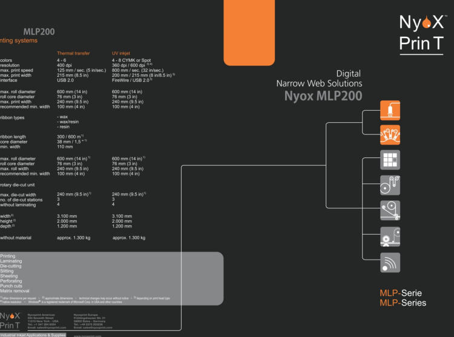Screen dimensions: 454x337
Task: Click 'Die-cutting' in the feature list
Action: click(x=11, y=266)
